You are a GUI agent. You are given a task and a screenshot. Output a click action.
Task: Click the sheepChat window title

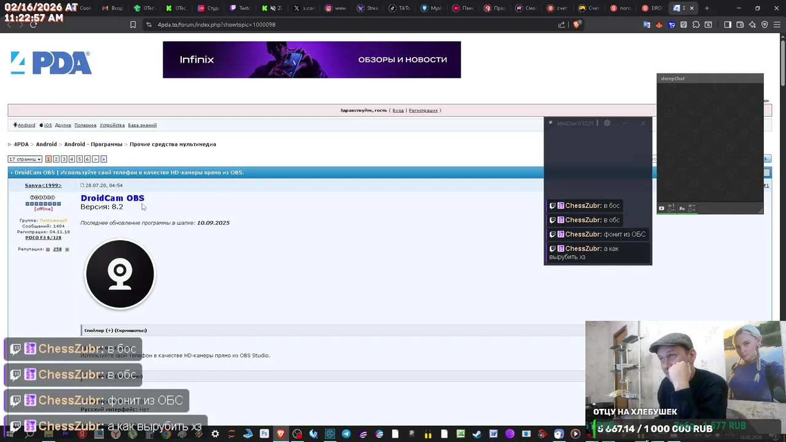(x=672, y=79)
